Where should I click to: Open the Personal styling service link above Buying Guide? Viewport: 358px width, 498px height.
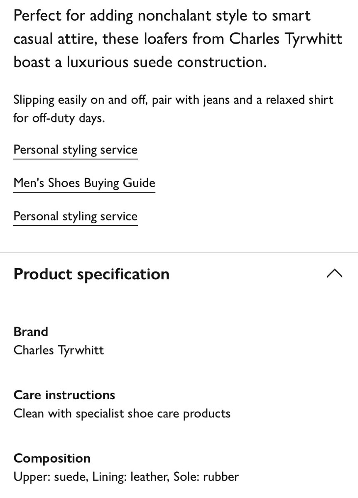[75, 149]
